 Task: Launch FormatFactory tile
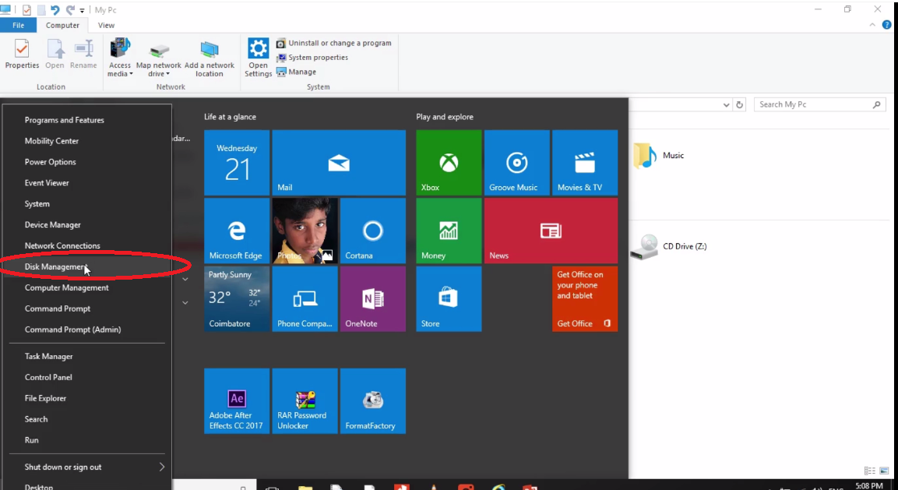(x=372, y=400)
